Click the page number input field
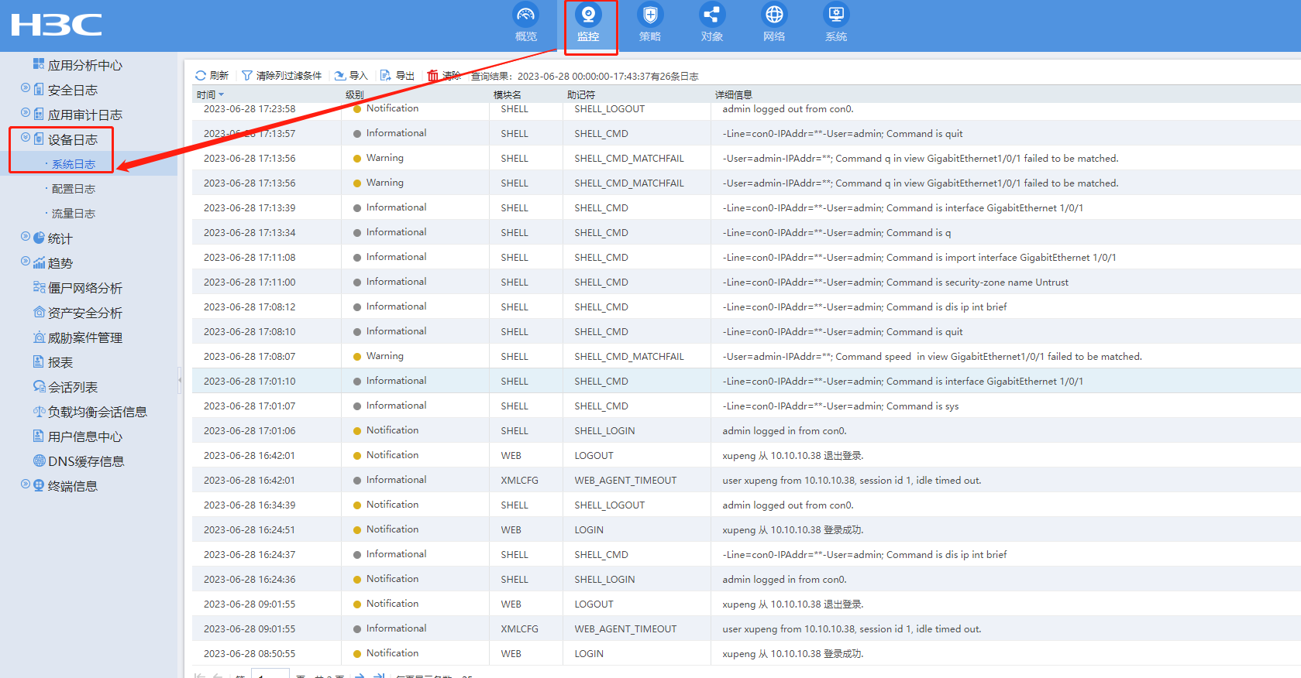This screenshot has width=1301, height=678. coord(270,674)
